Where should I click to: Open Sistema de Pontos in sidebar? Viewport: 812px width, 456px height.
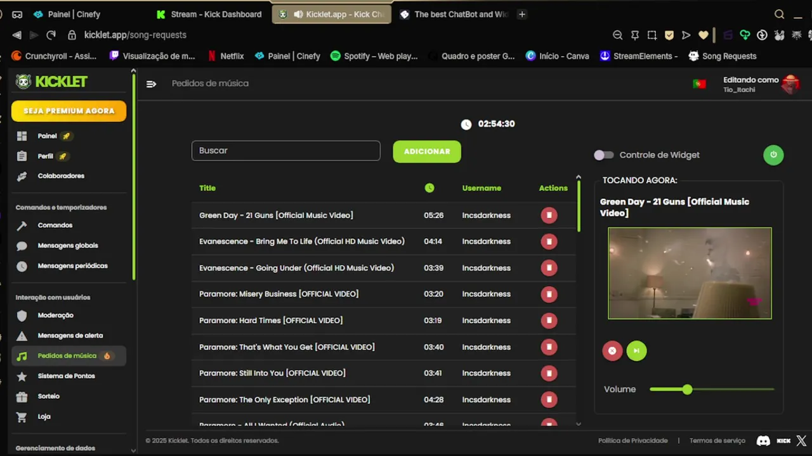tap(66, 376)
